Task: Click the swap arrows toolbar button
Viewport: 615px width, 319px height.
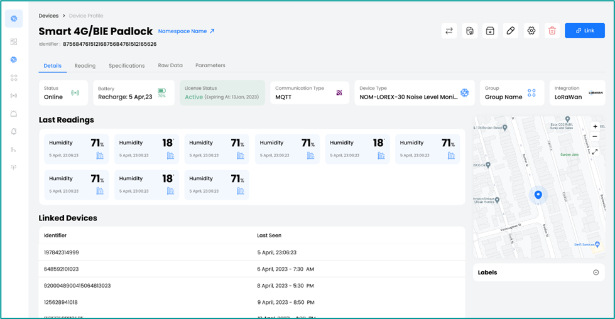Action: (x=449, y=31)
